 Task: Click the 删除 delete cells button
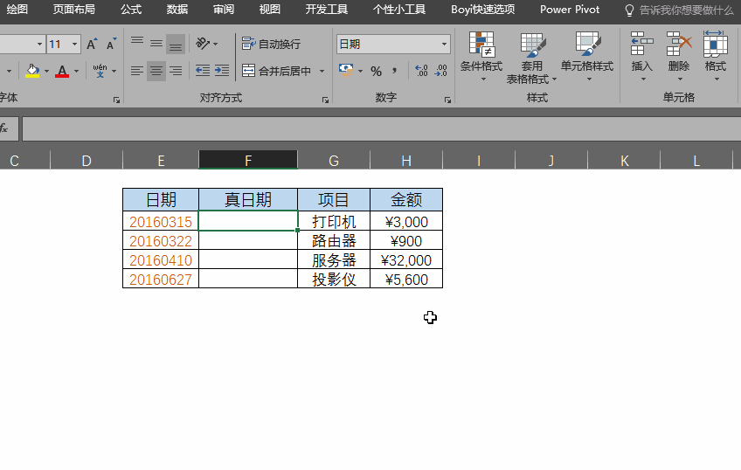point(679,57)
